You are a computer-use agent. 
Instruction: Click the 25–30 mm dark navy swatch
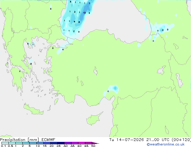tap(61, 143)
